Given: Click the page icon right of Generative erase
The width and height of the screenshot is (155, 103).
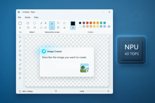Looking at the screenshot, I should (x=58, y=23).
